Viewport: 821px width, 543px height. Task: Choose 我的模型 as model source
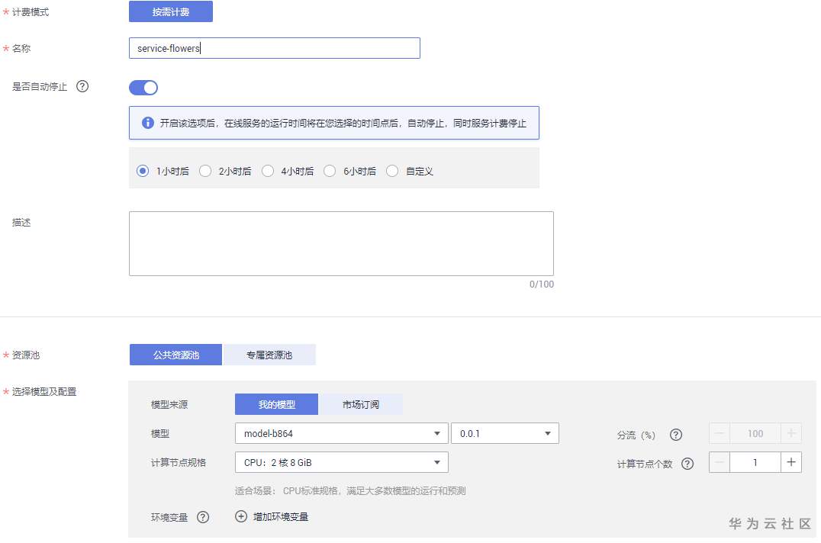276,404
